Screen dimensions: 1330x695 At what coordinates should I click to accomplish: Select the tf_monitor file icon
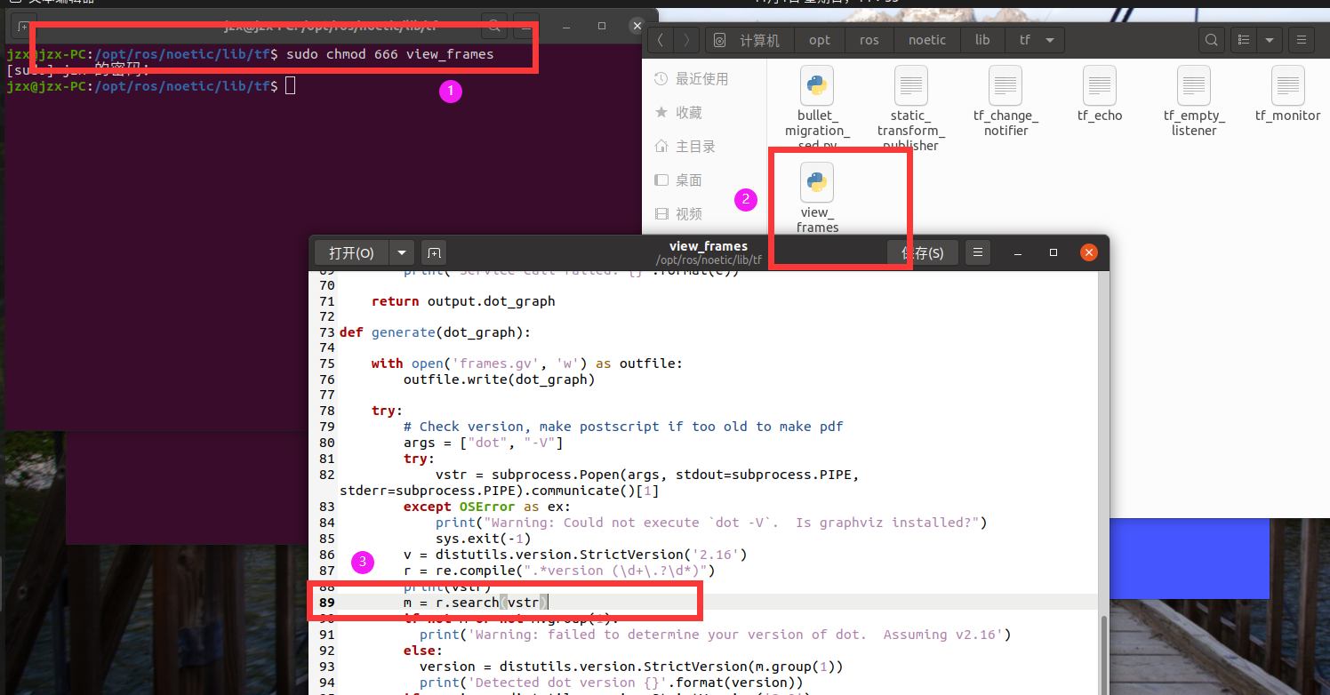pos(1288,85)
